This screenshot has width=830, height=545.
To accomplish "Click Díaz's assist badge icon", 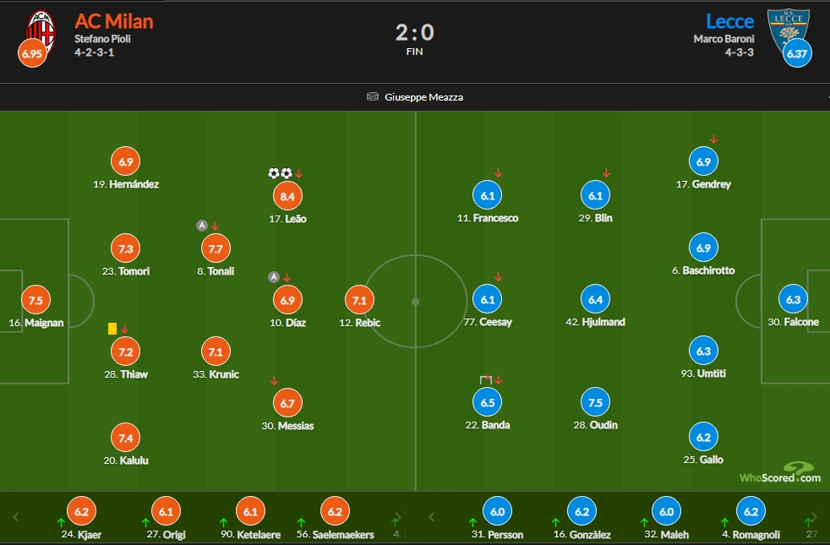I will click(x=273, y=277).
